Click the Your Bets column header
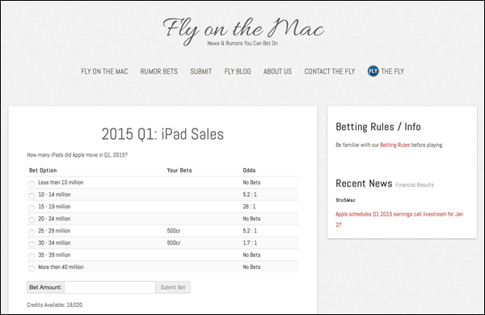Viewport: 485px width, 315px height. 179,170
